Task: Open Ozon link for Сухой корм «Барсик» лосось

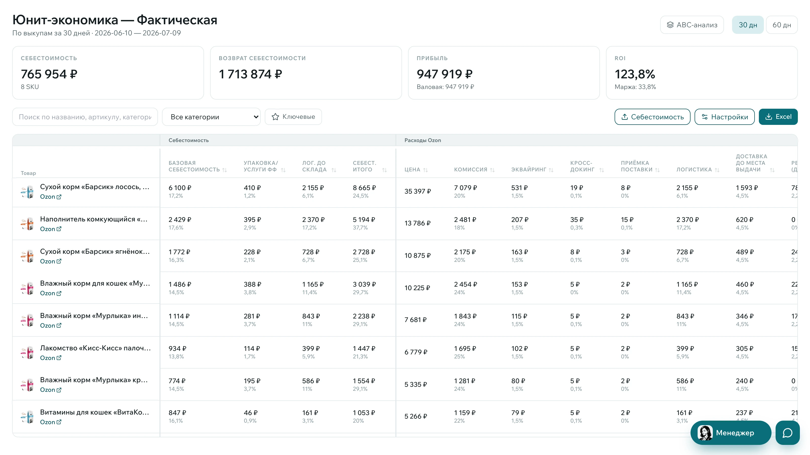Action: click(51, 197)
